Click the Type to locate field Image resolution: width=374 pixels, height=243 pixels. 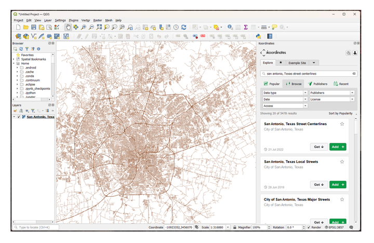click(x=36, y=227)
